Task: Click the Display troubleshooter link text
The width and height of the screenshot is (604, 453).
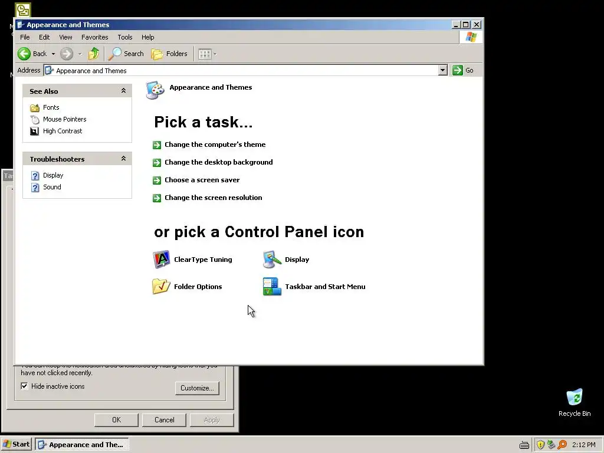Action: tap(52, 175)
